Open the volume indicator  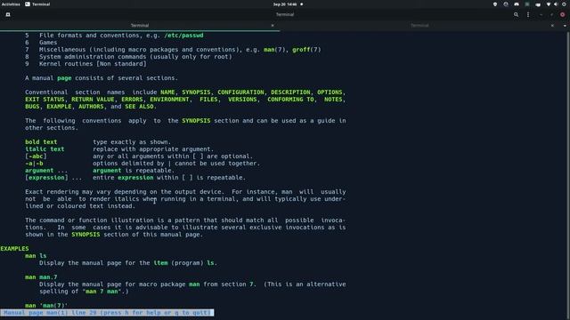556,4
